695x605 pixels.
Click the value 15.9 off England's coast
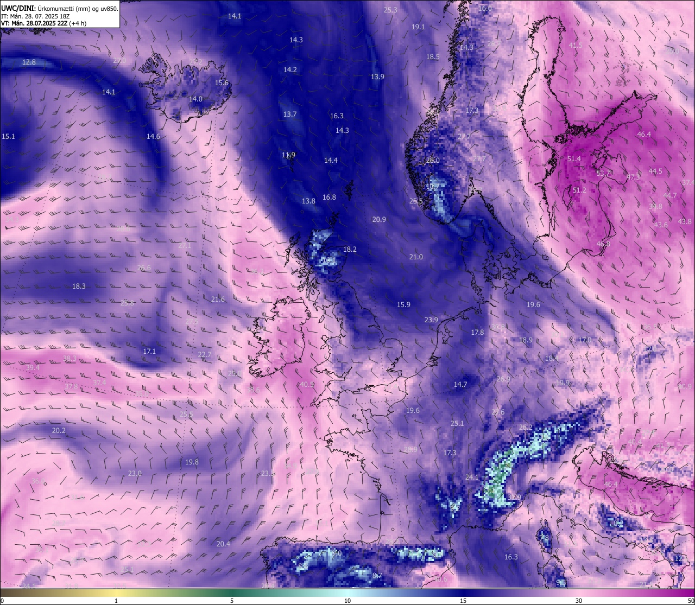(x=403, y=305)
